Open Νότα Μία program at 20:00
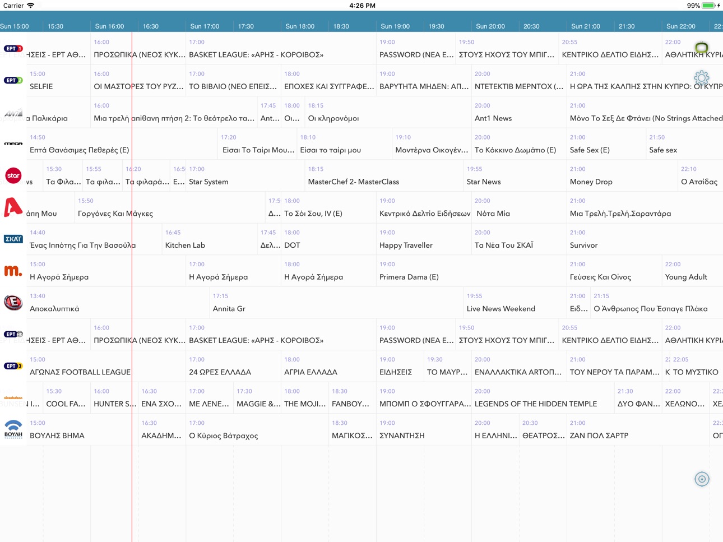The image size is (723, 542). point(519,208)
